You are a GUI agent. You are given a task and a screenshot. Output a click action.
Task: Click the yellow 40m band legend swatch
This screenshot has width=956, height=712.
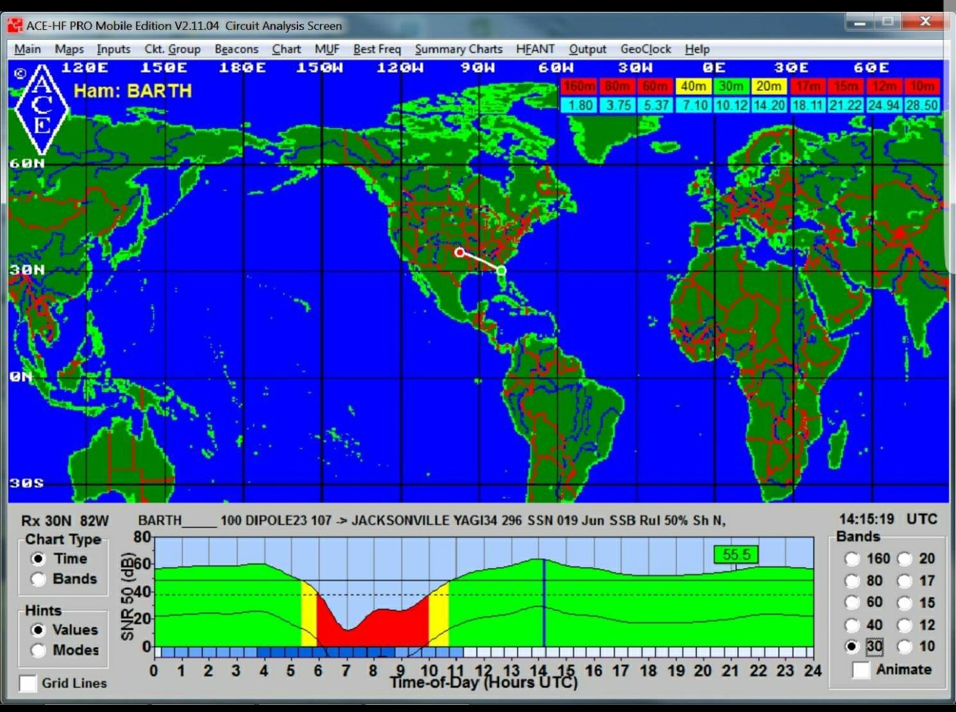pyautogui.click(x=693, y=86)
